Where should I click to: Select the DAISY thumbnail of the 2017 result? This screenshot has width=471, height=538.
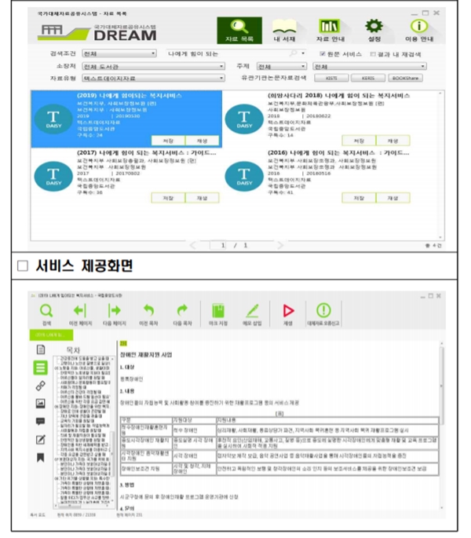[x=53, y=176]
